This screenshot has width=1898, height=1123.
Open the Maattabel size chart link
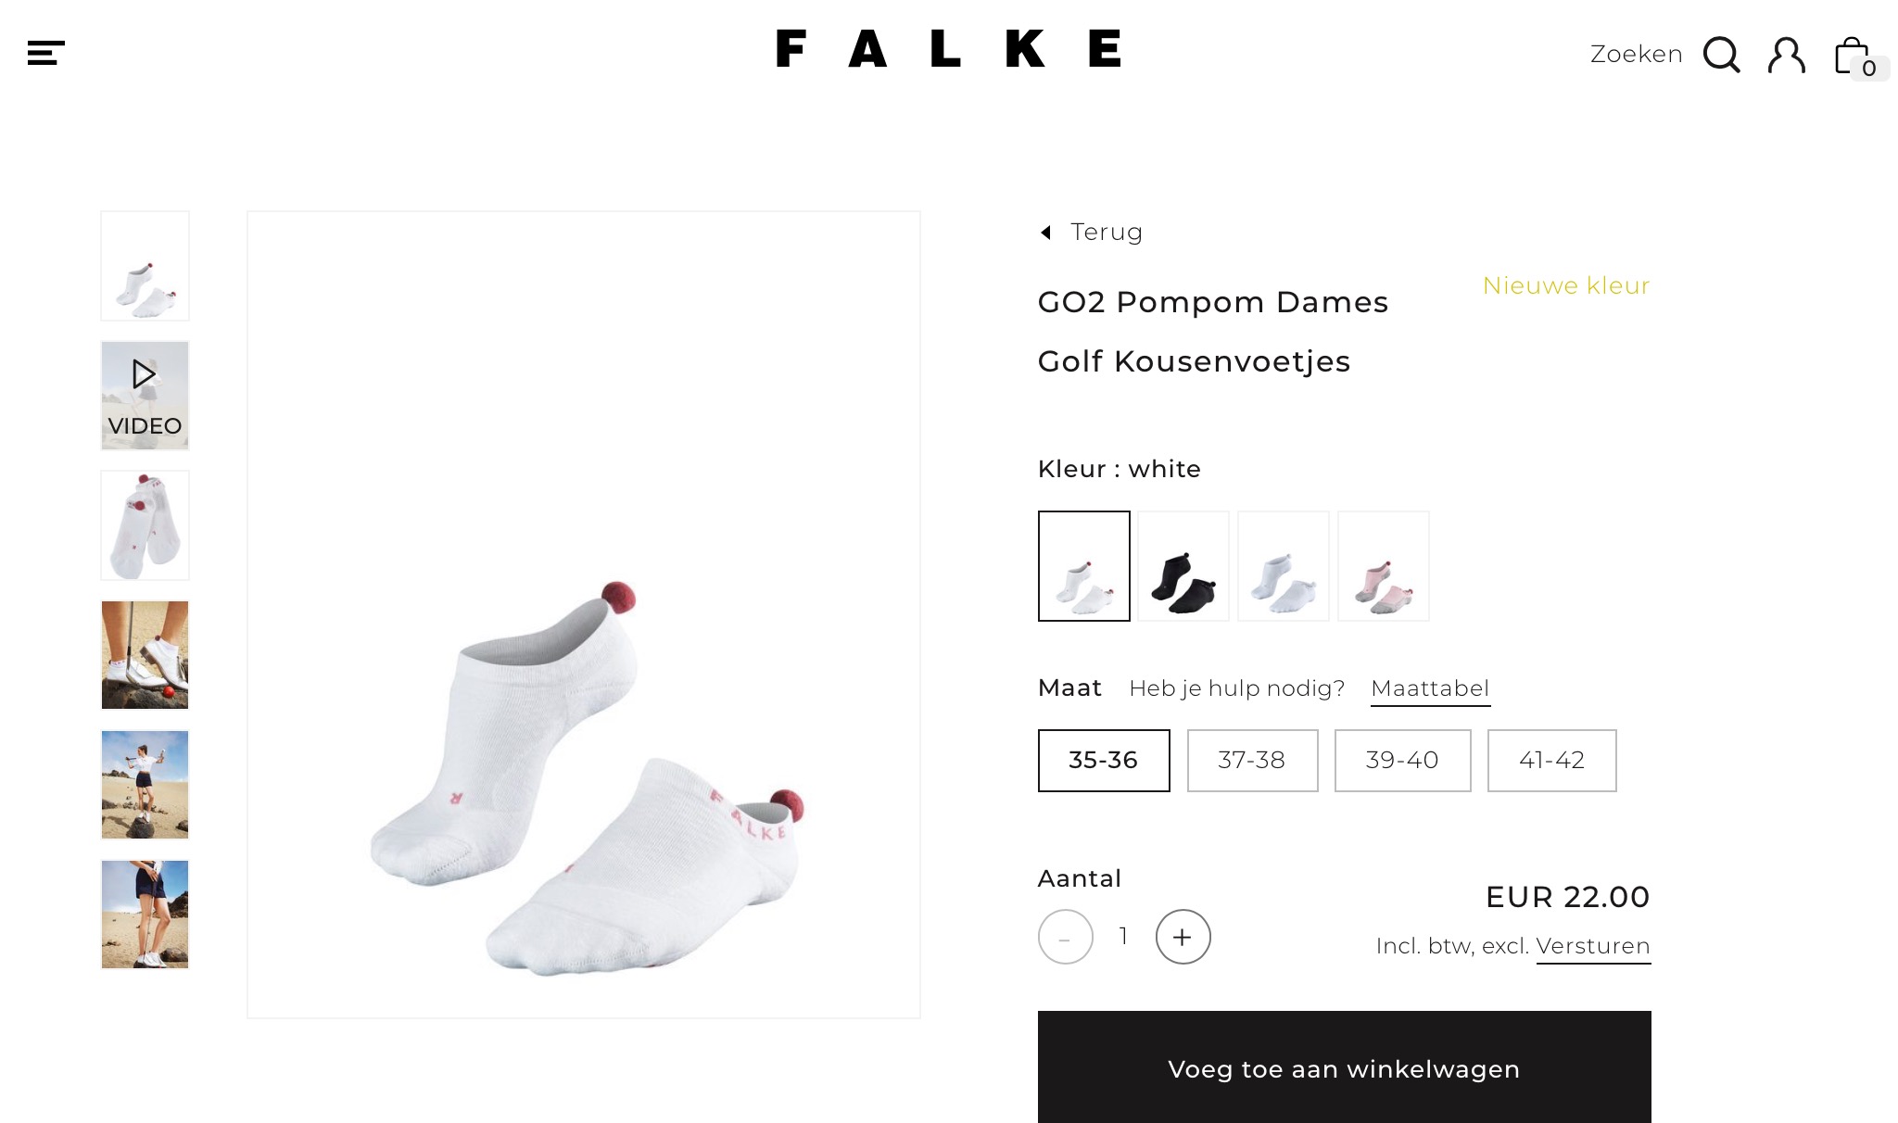(1430, 688)
